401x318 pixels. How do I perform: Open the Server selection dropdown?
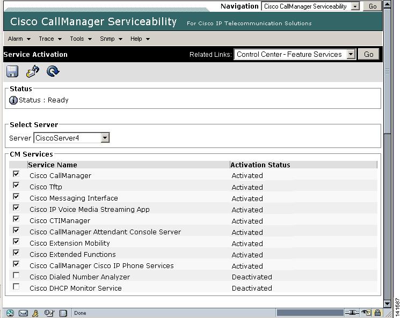71,138
